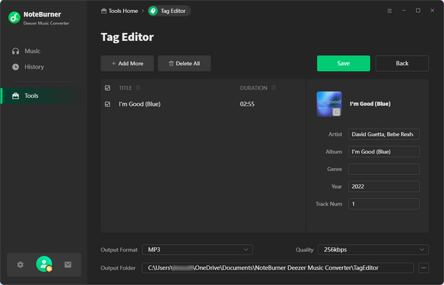Click the Album input field
The width and height of the screenshot is (444, 285).
[x=384, y=151]
